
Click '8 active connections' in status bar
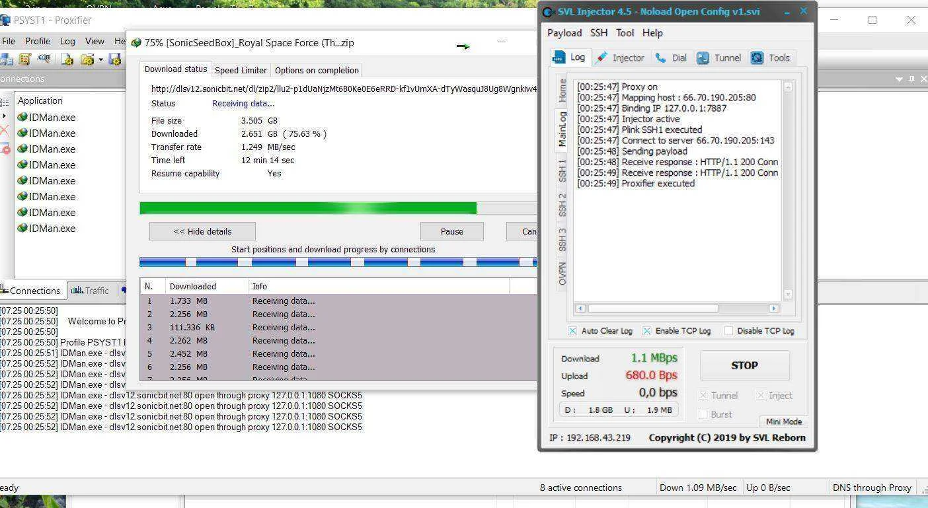tap(581, 488)
